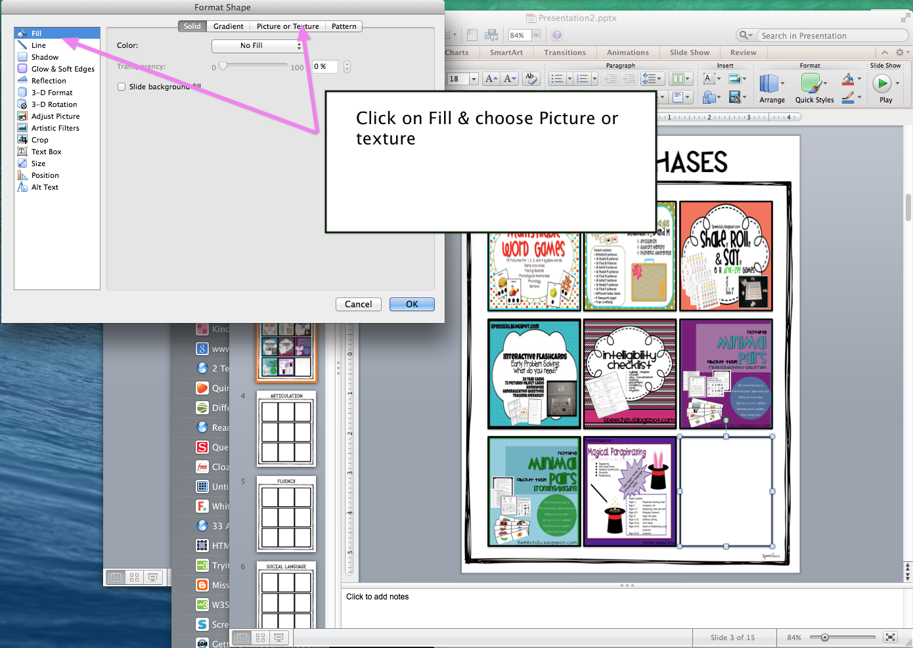The width and height of the screenshot is (913, 648).
Task: Insert a shape from ribbon
Action: [709, 97]
